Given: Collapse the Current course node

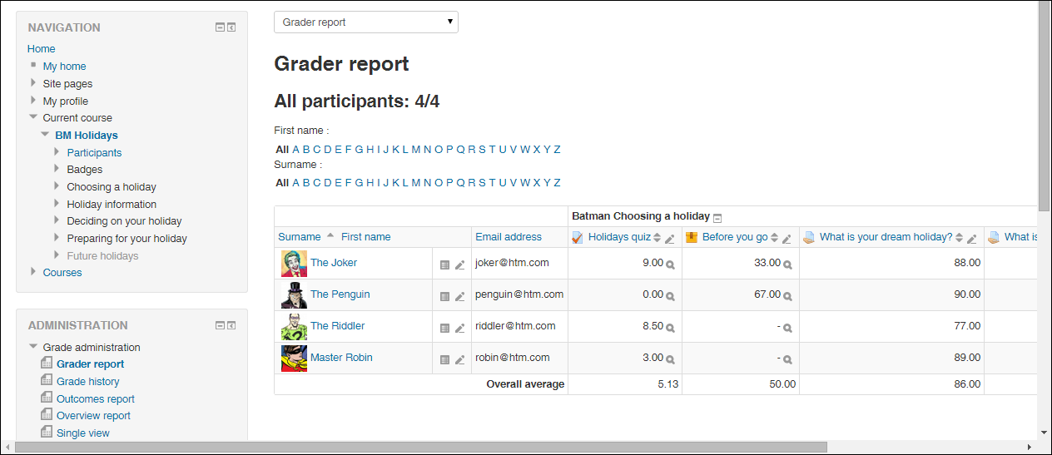Looking at the screenshot, I should [x=33, y=117].
